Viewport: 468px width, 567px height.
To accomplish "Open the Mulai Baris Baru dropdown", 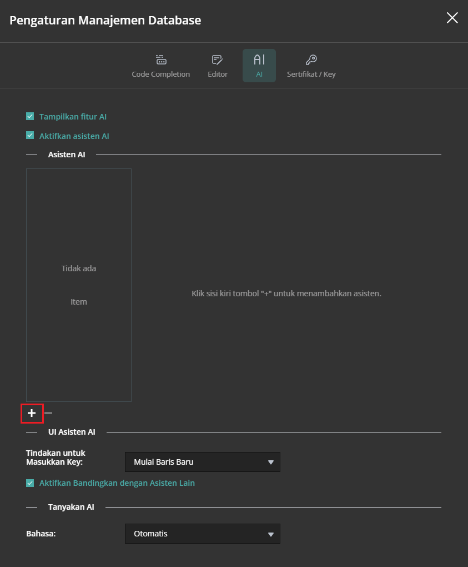I will pyautogui.click(x=202, y=461).
